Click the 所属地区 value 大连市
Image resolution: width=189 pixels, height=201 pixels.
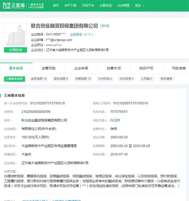26,154
